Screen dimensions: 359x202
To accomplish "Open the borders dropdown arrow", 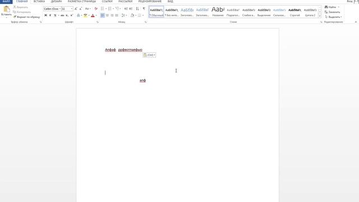I will 143,15.
